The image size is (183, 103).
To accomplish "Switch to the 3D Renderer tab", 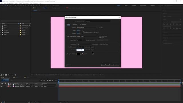I will point(83,24).
